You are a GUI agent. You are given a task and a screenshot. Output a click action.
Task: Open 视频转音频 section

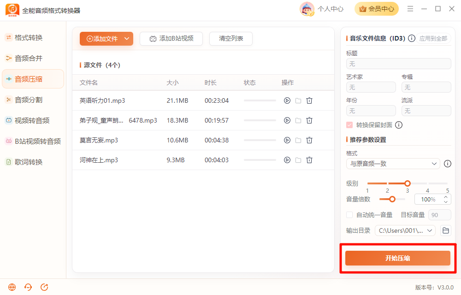[x=33, y=120]
